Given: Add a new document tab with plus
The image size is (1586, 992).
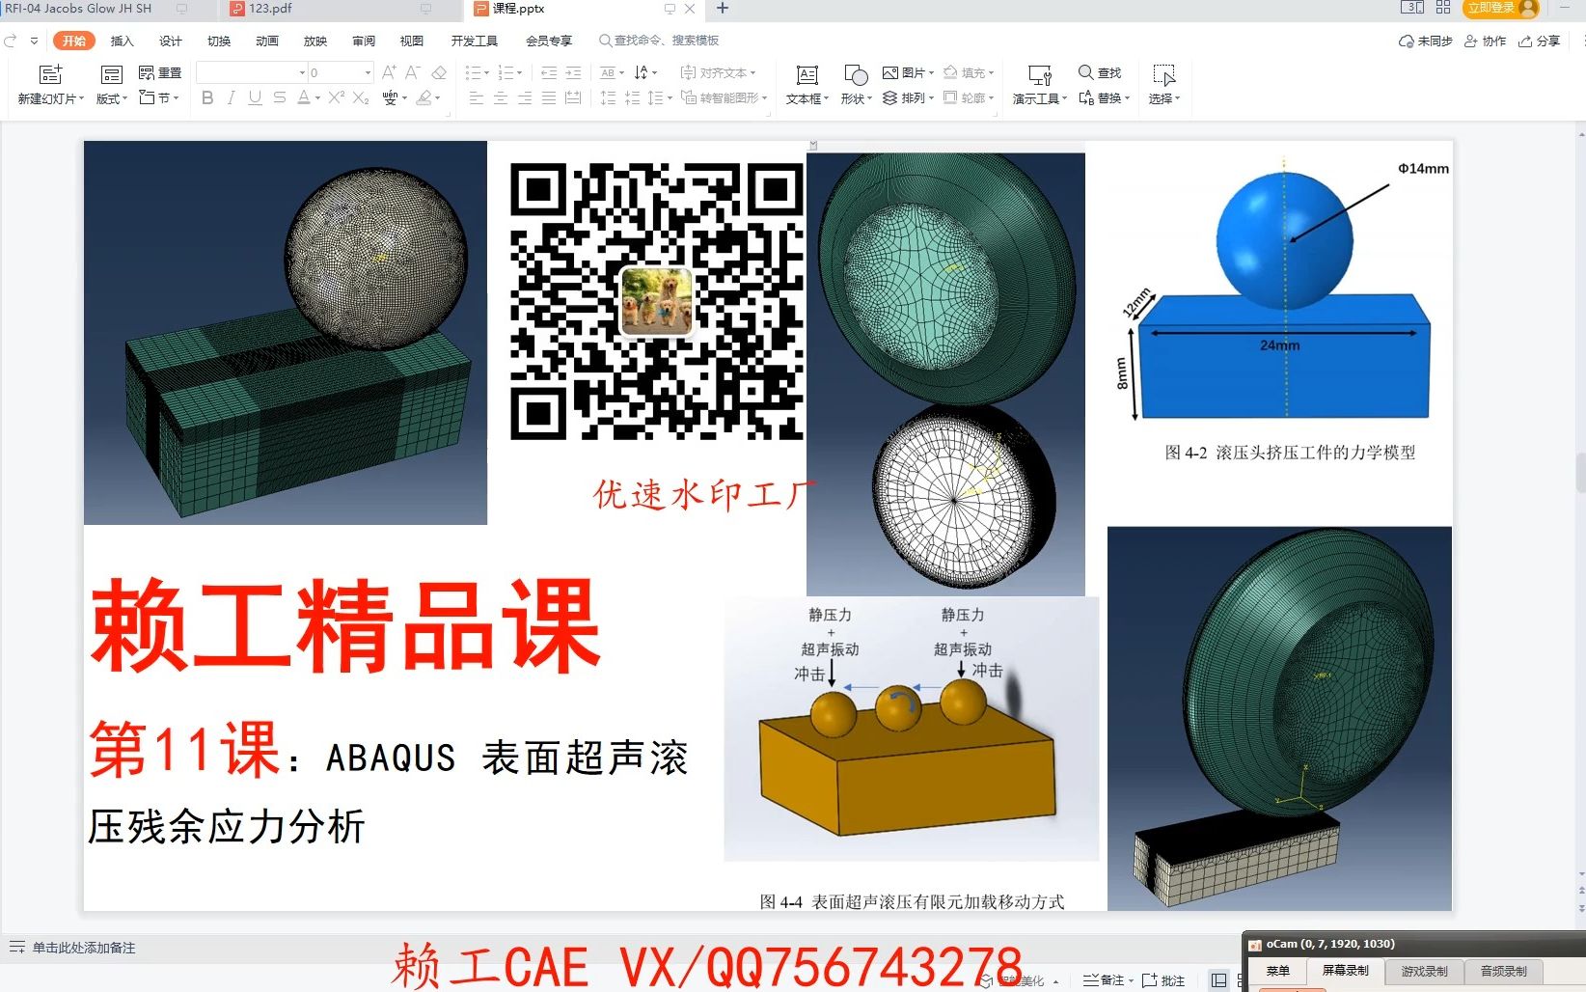Looking at the screenshot, I should pyautogui.click(x=723, y=9).
